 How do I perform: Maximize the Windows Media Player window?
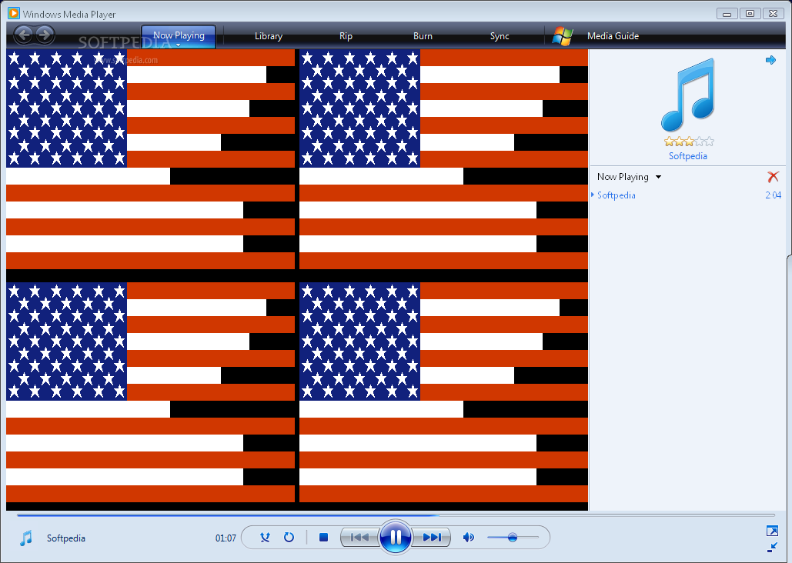[750, 14]
